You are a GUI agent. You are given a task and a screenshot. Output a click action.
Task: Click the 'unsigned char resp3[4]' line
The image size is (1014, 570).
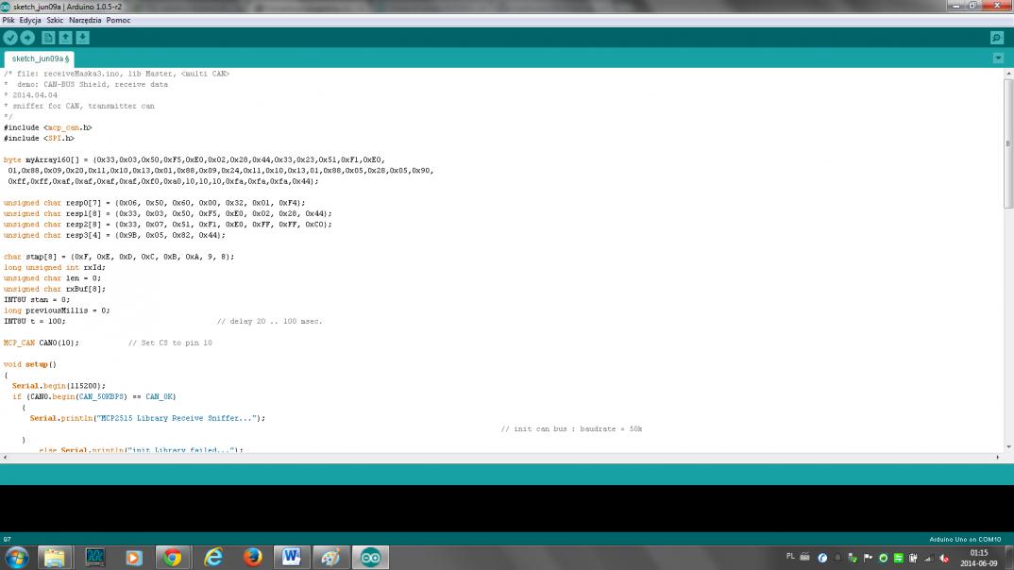pos(114,235)
